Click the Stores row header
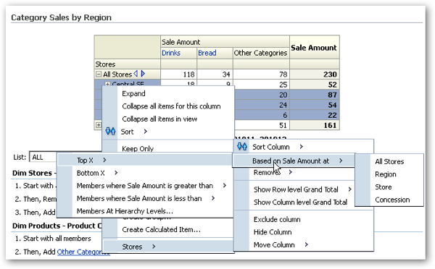The image size is (435, 269). click(128, 64)
